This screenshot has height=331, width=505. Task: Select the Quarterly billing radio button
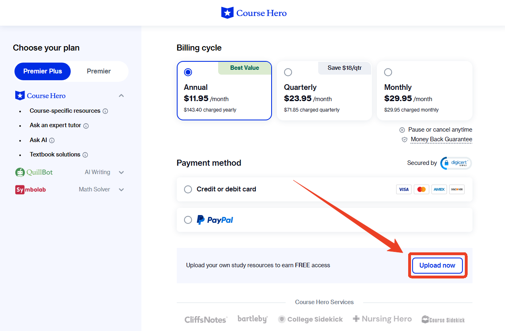point(288,72)
